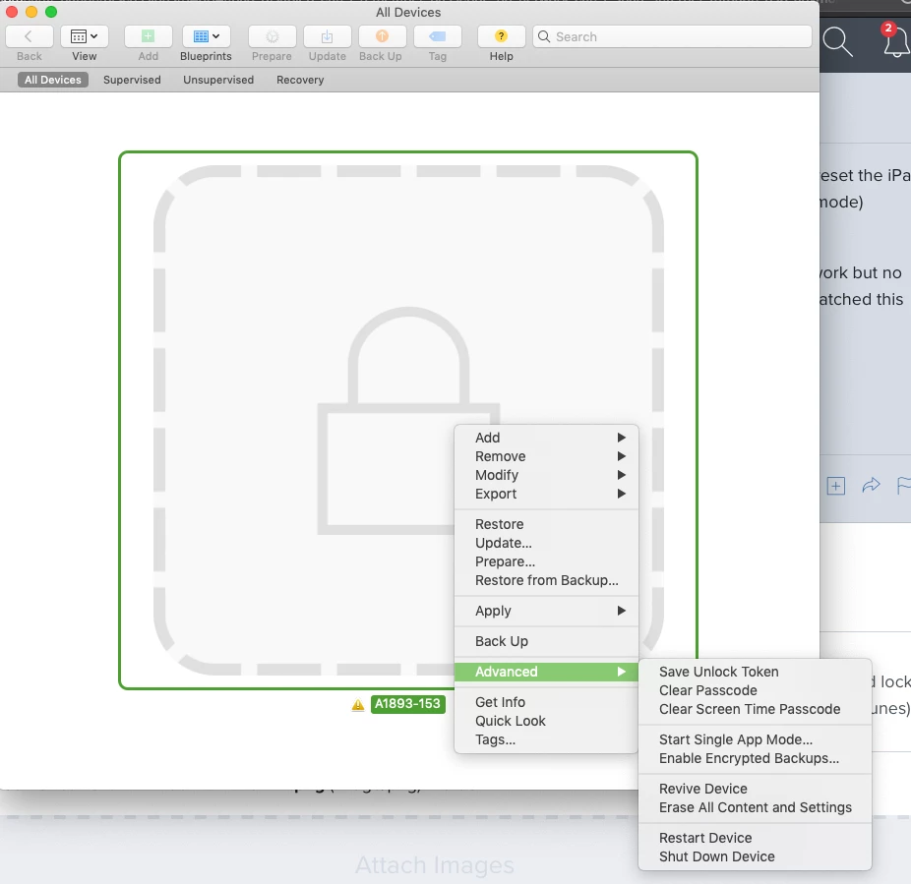Choose Quick Look
This screenshot has height=884, width=911.
(546, 721)
